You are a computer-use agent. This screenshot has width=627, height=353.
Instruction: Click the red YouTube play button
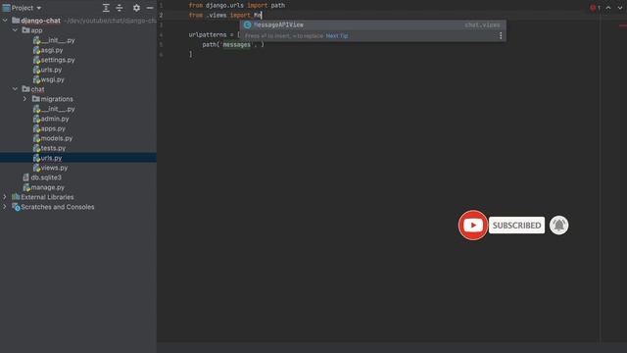472,226
